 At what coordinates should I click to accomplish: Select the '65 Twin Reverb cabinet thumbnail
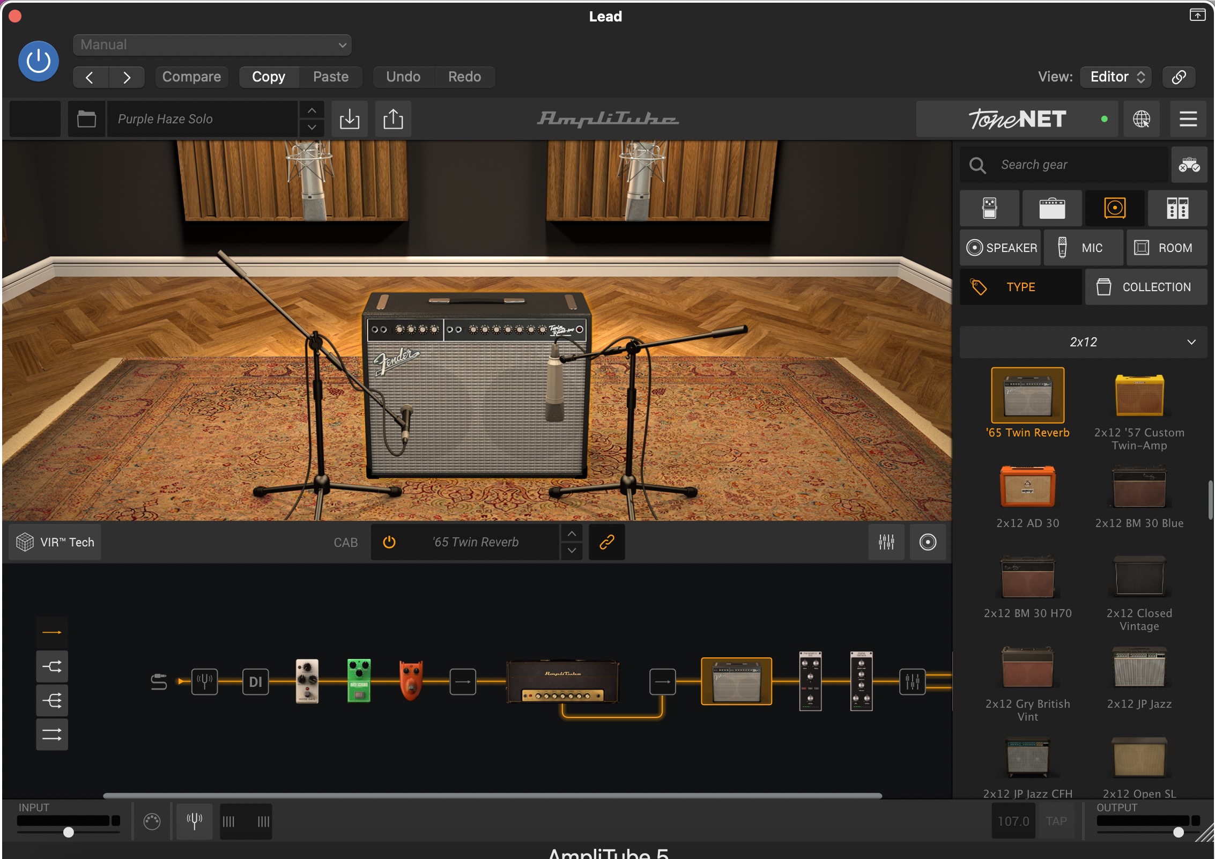coord(1027,396)
